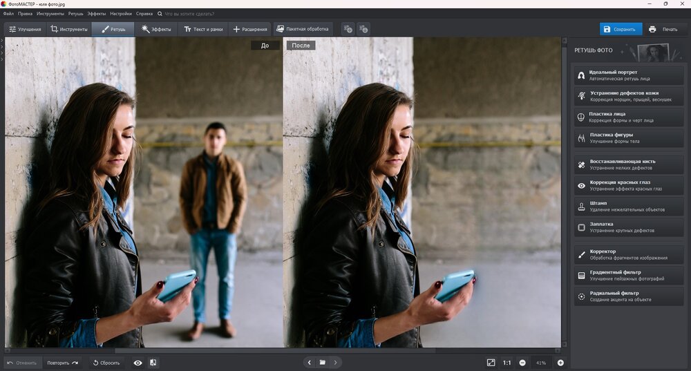The width and height of the screenshot is (691, 371).
Task: Toggle the before/after split comparison icon
Action: point(153,363)
